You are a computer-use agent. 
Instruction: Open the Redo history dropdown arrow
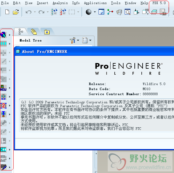tap(48, 12)
